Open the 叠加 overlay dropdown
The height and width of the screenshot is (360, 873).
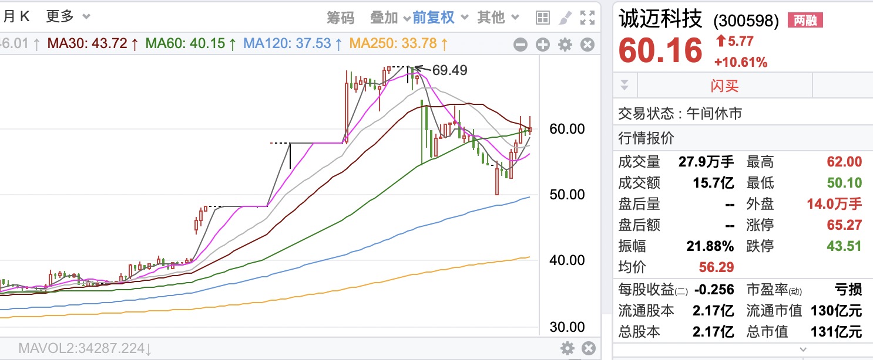coord(390,18)
